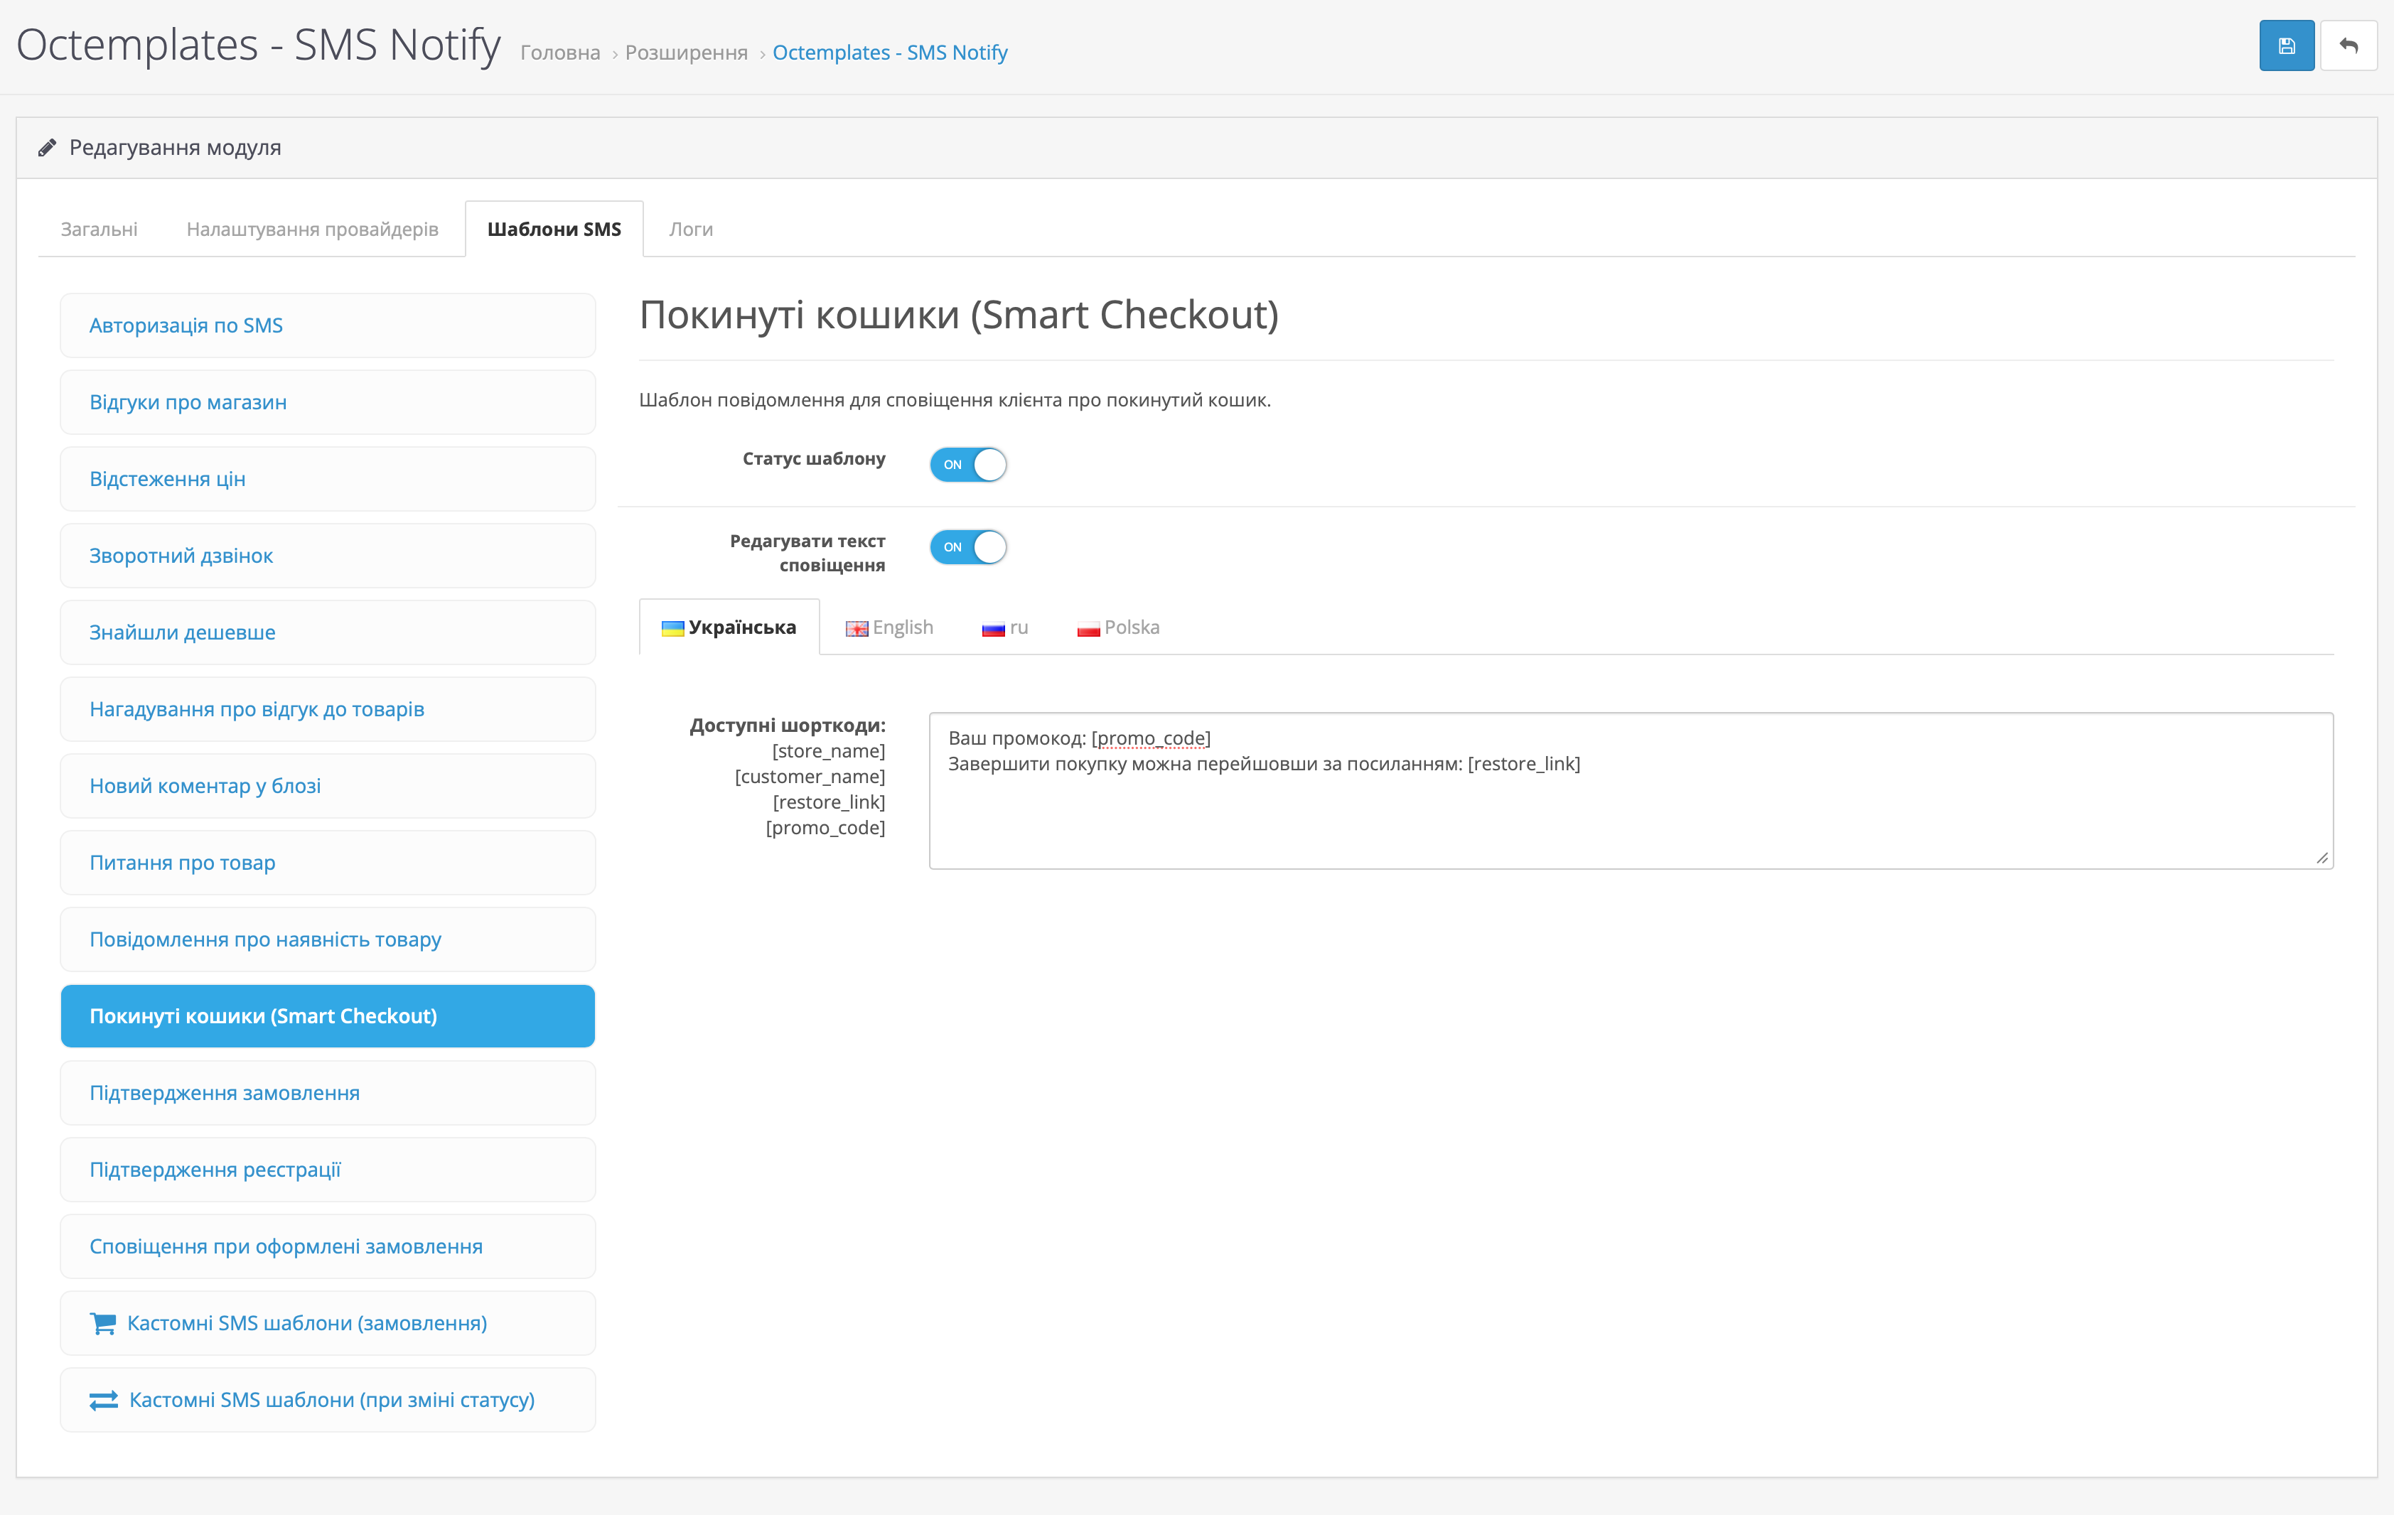Click the exchange arrows icon for status templates
The width and height of the screenshot is (2394, 1515).
click(103, 1400)
